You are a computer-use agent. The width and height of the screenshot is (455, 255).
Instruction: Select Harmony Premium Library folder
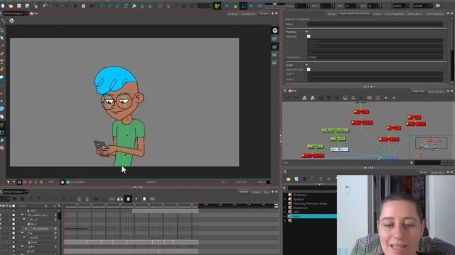pos(310,203)
